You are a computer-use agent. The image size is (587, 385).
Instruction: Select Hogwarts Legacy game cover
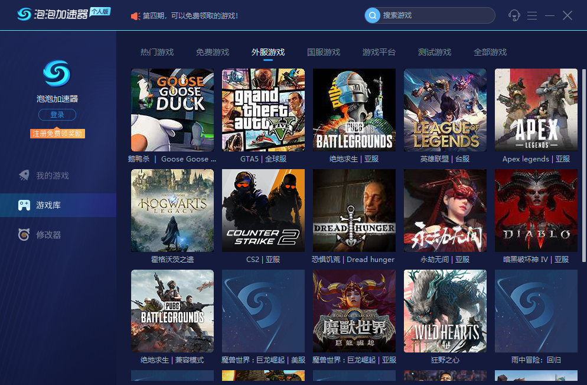[172, 211]
